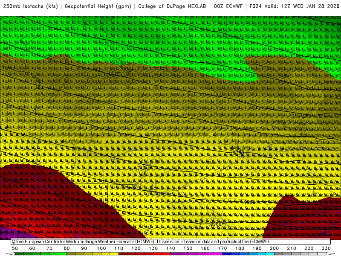Click the color bar label '200'
The image size is (341, 256).
[x=274, y=248]
